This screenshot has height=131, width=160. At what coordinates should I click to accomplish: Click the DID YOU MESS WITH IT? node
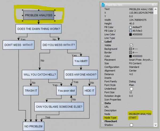[x=59, y=45]
